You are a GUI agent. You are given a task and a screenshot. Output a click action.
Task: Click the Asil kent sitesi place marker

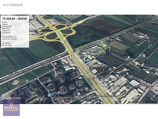55,64
